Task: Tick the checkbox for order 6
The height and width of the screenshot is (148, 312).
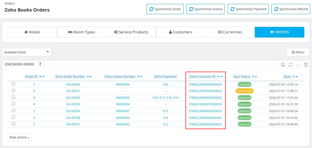Action: tap(13, 91)
